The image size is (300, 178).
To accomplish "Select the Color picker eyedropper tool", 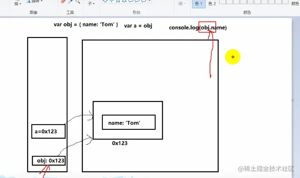I will point(71,2).
